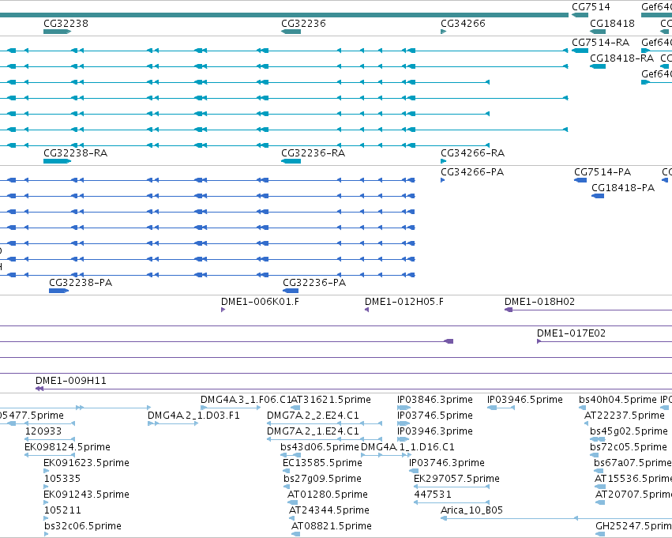Click the CG32238-RA transcript label

76,153
